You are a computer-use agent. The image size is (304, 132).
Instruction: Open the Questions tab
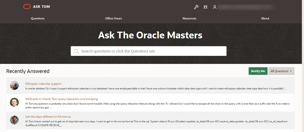click(38, 18)
